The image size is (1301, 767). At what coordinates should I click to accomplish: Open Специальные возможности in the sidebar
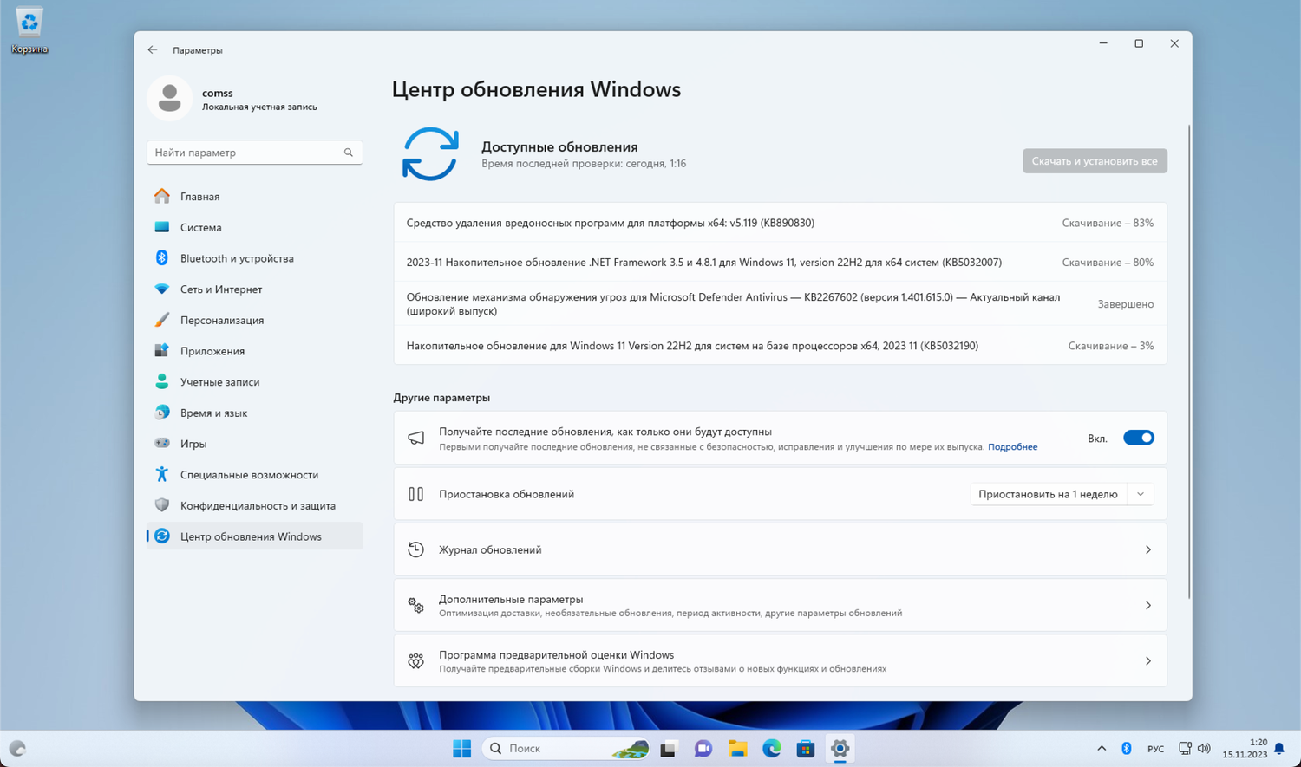254,475
